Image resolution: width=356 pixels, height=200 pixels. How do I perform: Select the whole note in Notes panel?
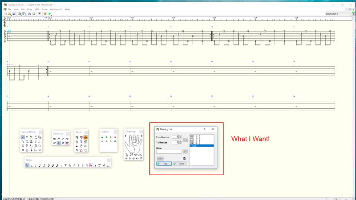point(32,165)
